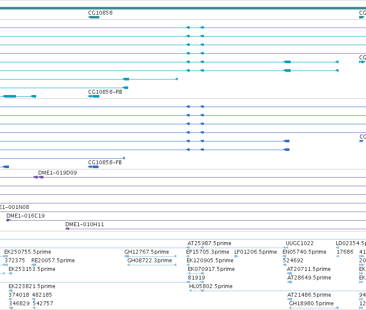This screenshot has height=310, width=366.
Task: Select the 346829 feature label
Action: pos(19,304)
